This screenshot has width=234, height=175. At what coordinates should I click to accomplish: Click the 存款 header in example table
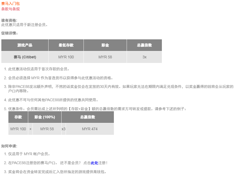(x=18, y=117)
